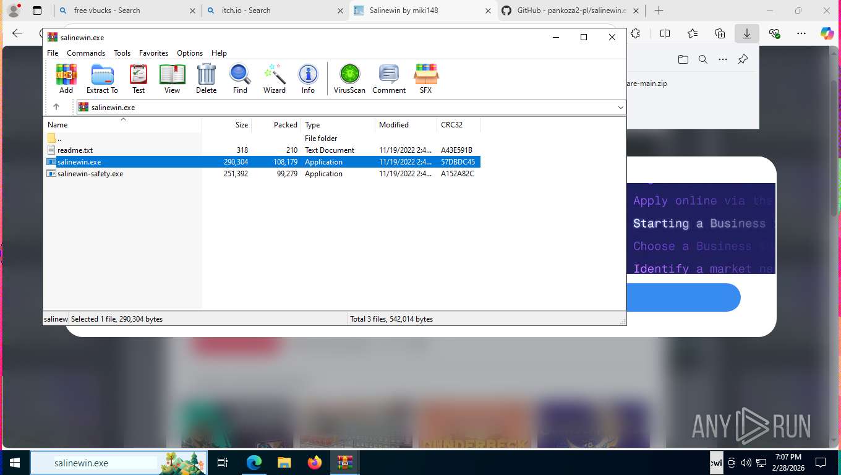Run VirusScan on the archive
This screenshot has width=841, height=475.
(x=349, y=79)
